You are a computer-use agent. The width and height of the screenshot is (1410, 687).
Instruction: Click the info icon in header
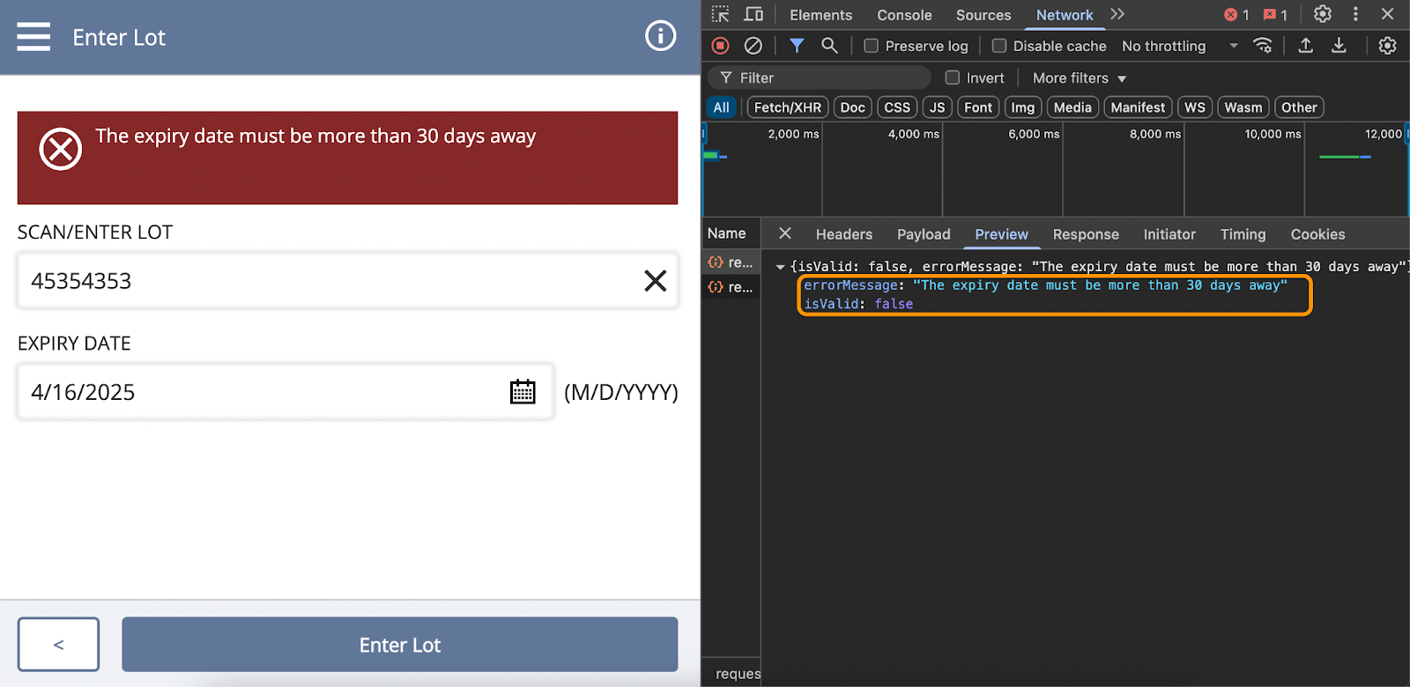(660, 36)
